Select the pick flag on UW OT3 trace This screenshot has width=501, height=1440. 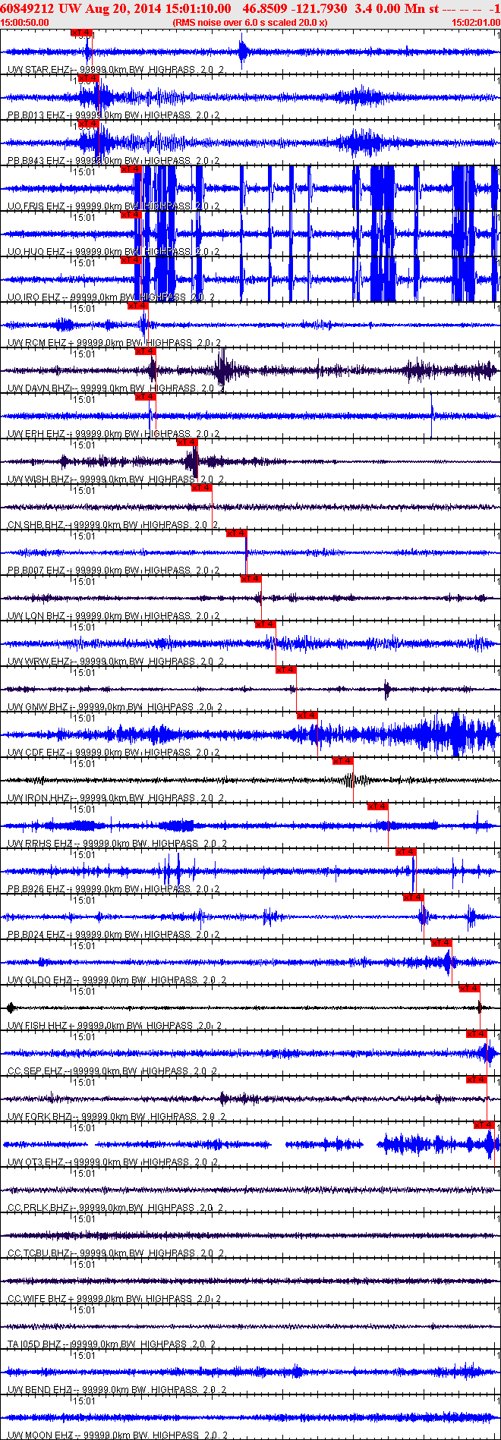click(484, 1125)
